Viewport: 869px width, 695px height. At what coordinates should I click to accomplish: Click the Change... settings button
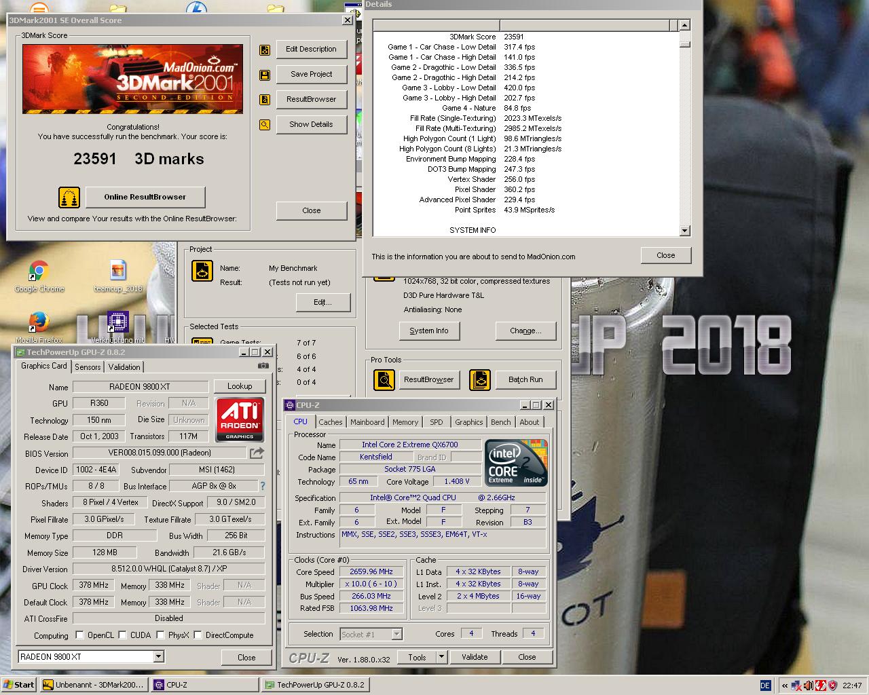pos(525,331)
